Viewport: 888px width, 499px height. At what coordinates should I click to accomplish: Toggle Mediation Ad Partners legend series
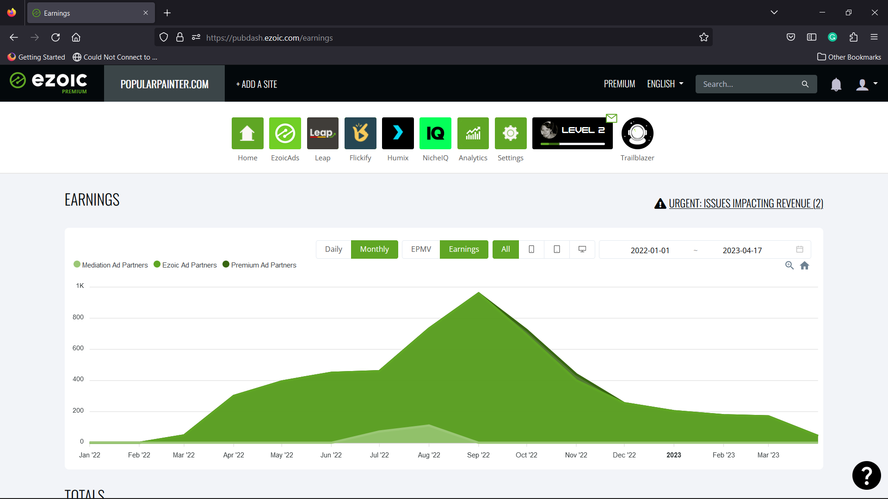(111, 265)
